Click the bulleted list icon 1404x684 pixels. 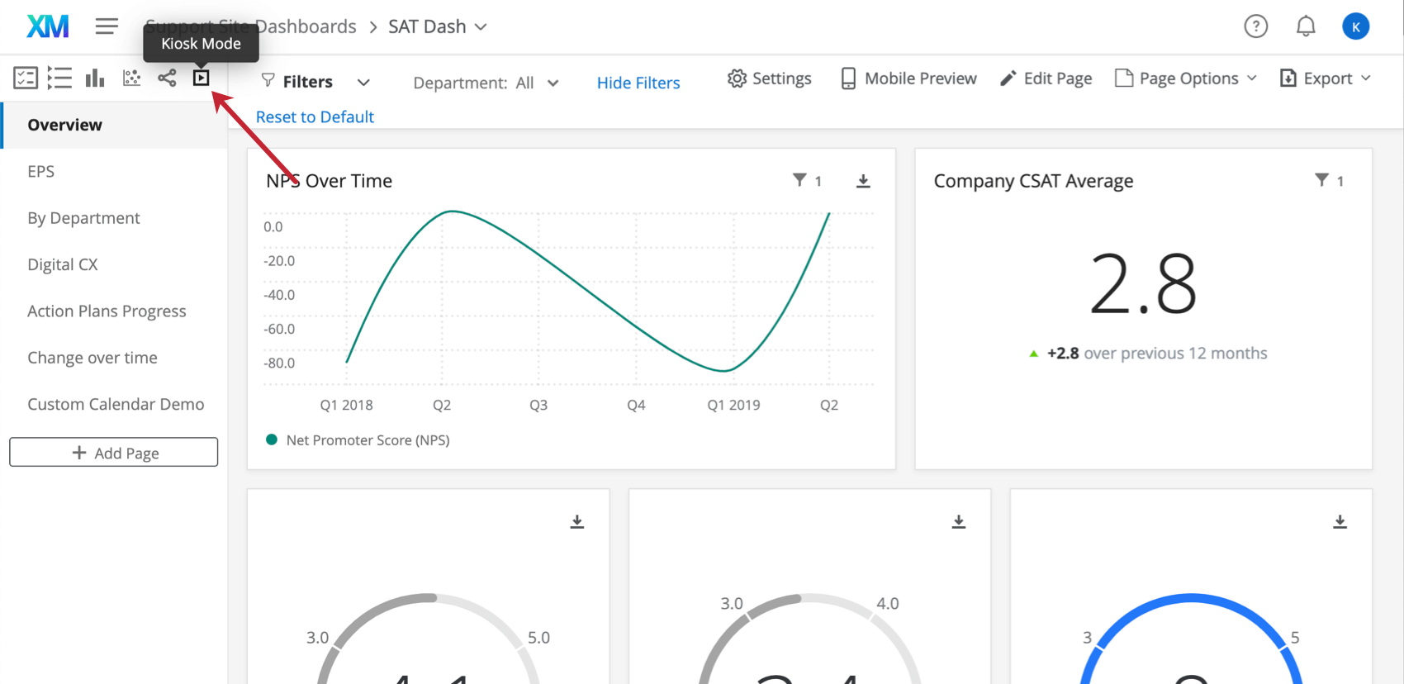pyautogui.click(x=59, y=78)
